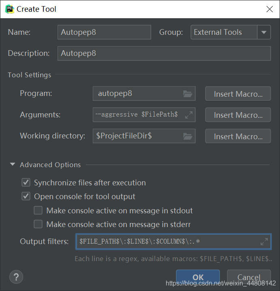Image resolution: width=280 pixels, height=291 pixels.
Task: Open the Group dropdown arrow
Action: click(x=264, y=32)
